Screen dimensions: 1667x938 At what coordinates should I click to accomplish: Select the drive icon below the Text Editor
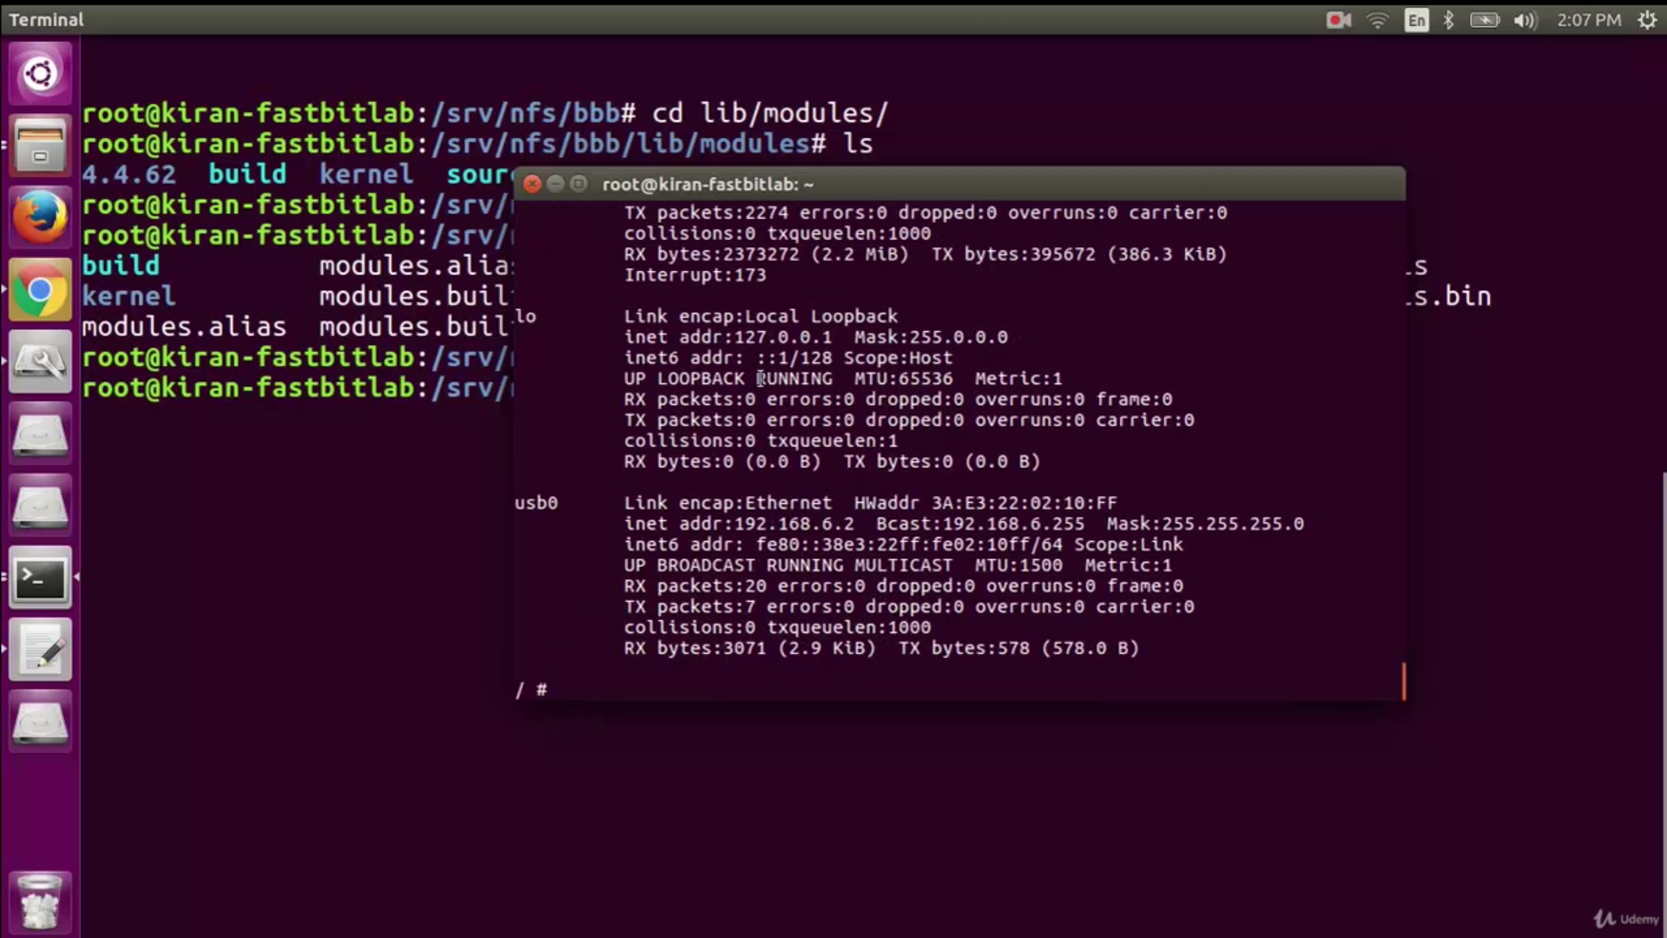(40, 723)
